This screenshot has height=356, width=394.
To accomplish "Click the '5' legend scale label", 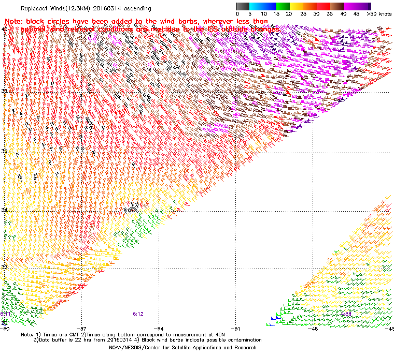I will coord(250,14).
